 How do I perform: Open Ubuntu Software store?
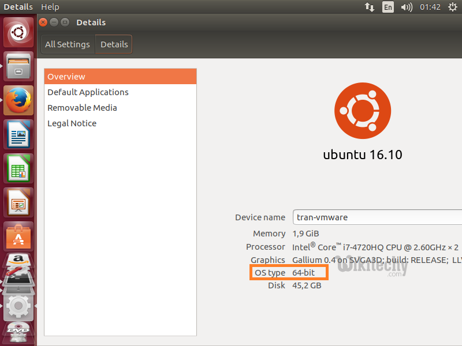tap(19, 236)
